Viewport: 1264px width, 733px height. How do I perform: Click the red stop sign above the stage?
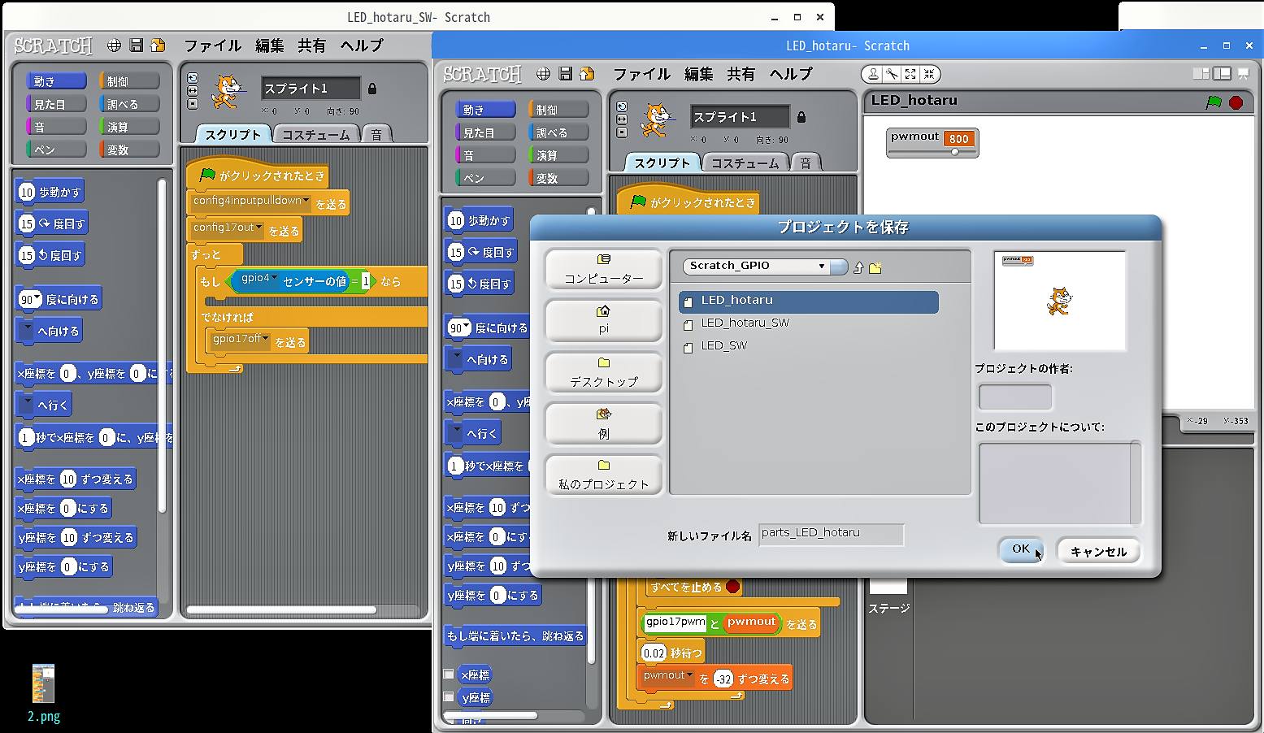tap(1236, 102)
